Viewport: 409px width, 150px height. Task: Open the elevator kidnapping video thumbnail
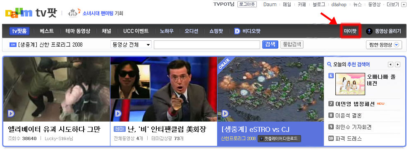tap(57, 89)
